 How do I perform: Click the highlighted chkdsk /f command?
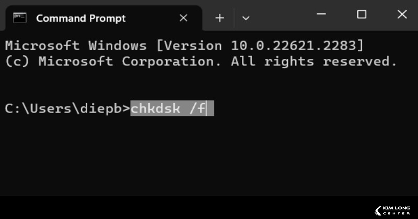tap(168, 108)
